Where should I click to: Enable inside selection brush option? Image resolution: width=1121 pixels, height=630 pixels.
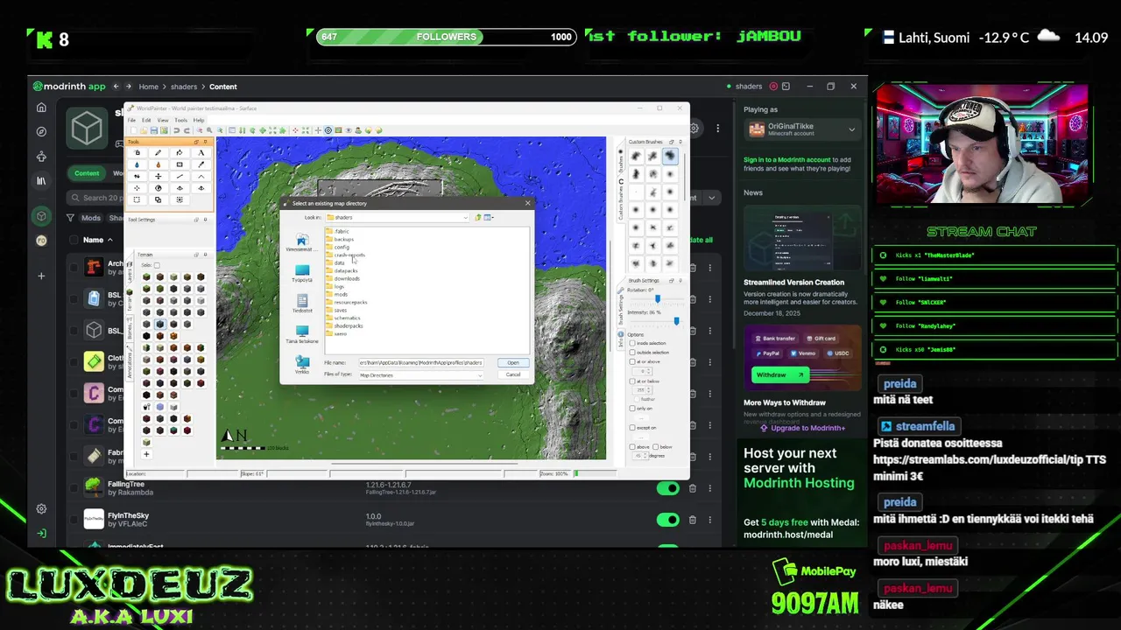[632, 343]
